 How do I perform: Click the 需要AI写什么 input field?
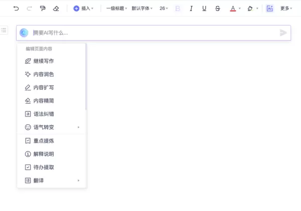154,33
